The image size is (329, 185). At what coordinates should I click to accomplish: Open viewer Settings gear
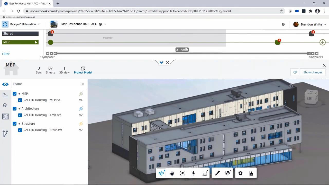point(240,173)
